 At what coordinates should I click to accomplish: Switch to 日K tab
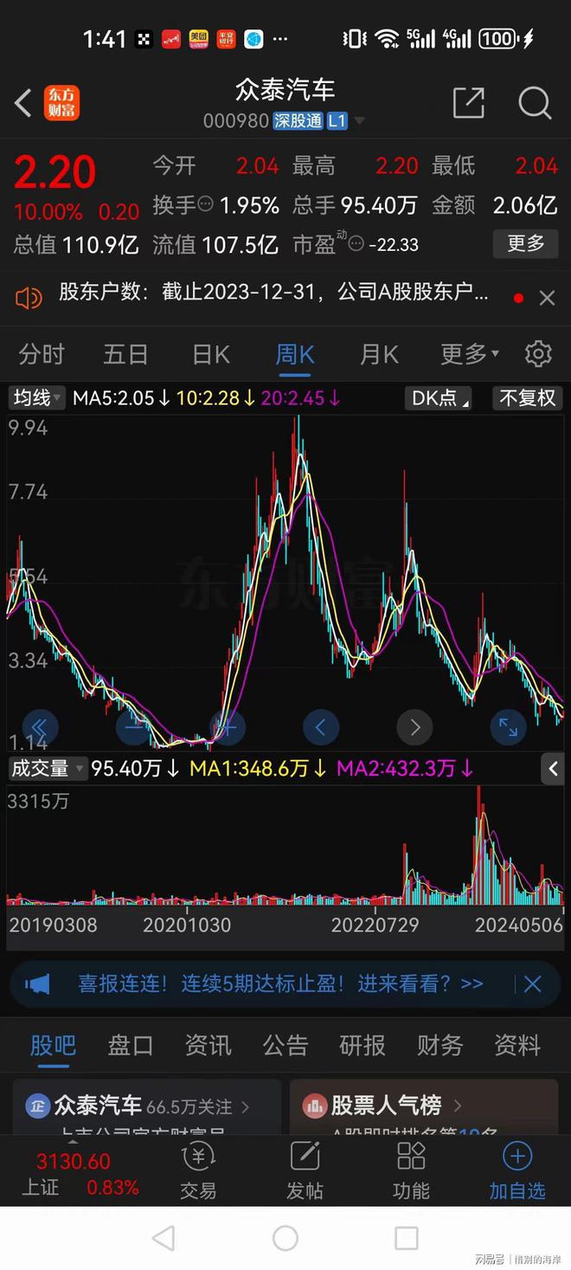pos(210,354)
